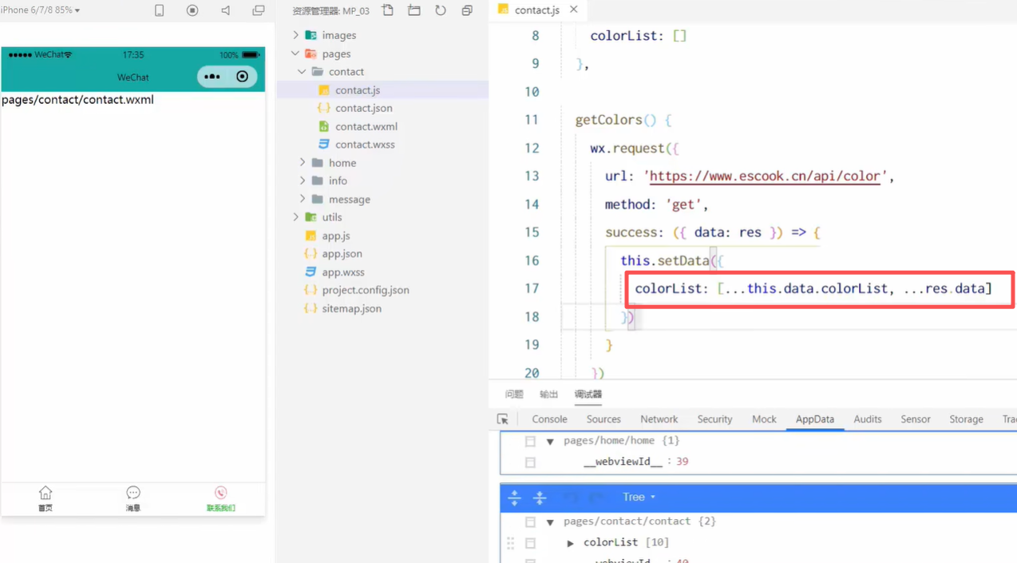
Task: Open the iPhone 6/7/8 device dropdown
Action: pyautogui.click(x=41, y=10)
